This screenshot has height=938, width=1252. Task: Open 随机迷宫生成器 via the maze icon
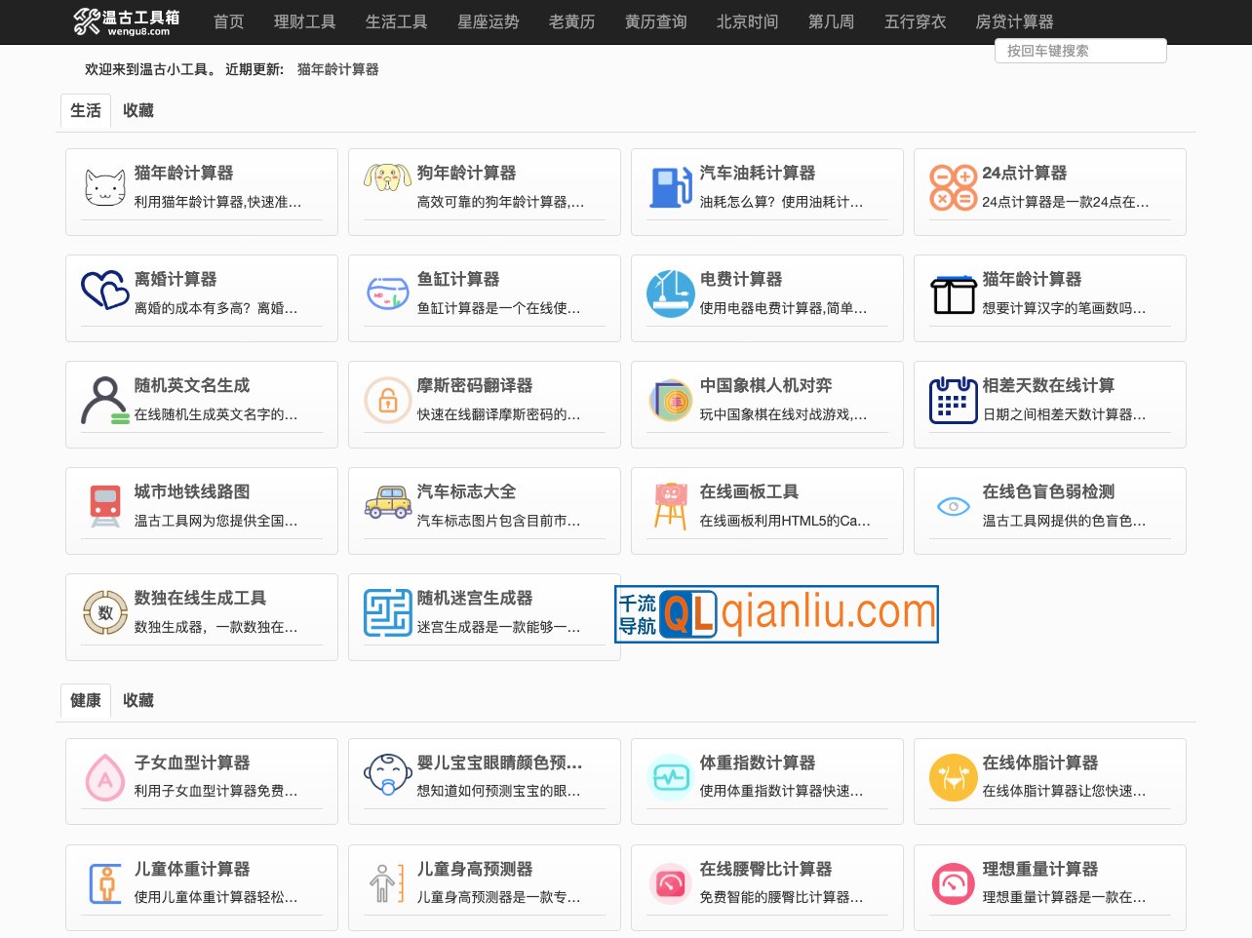click(387, 611)
